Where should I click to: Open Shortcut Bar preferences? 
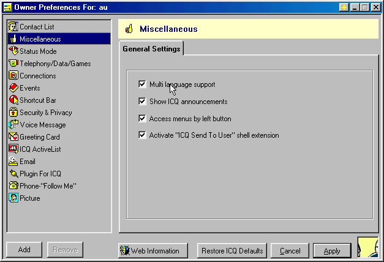(59, 100)
